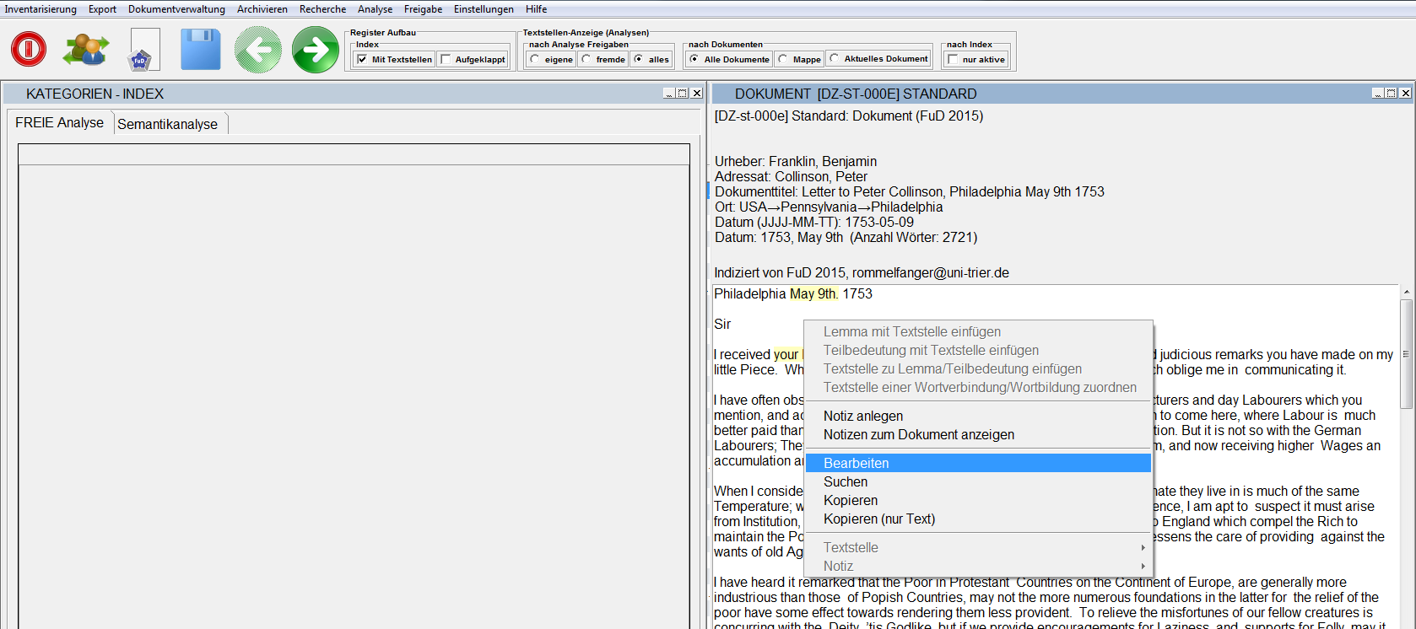The height and width of the screenshot is (629, 1416).
Task: Select the alles radio button
Action: (639, 59)
